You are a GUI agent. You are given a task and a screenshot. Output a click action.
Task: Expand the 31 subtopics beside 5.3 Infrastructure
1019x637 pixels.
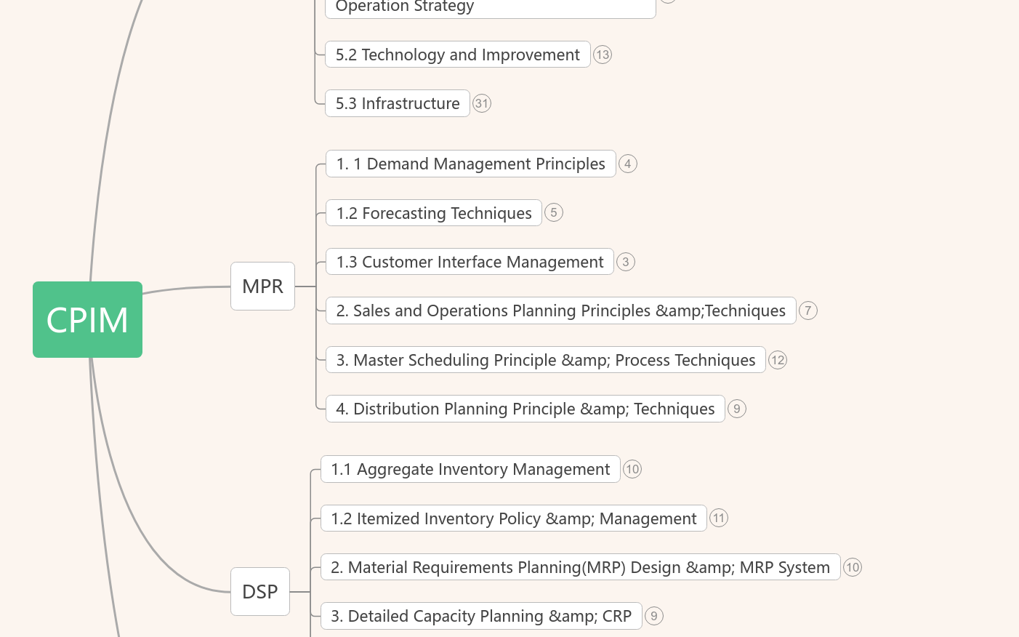coord(482,103)
